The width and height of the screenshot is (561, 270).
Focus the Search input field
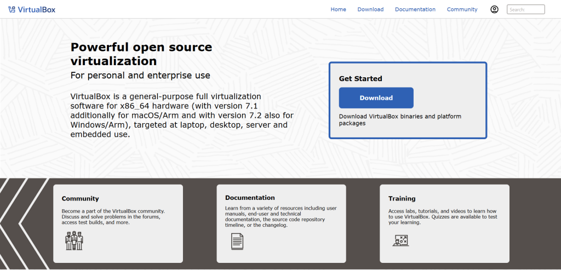[525, 9]
